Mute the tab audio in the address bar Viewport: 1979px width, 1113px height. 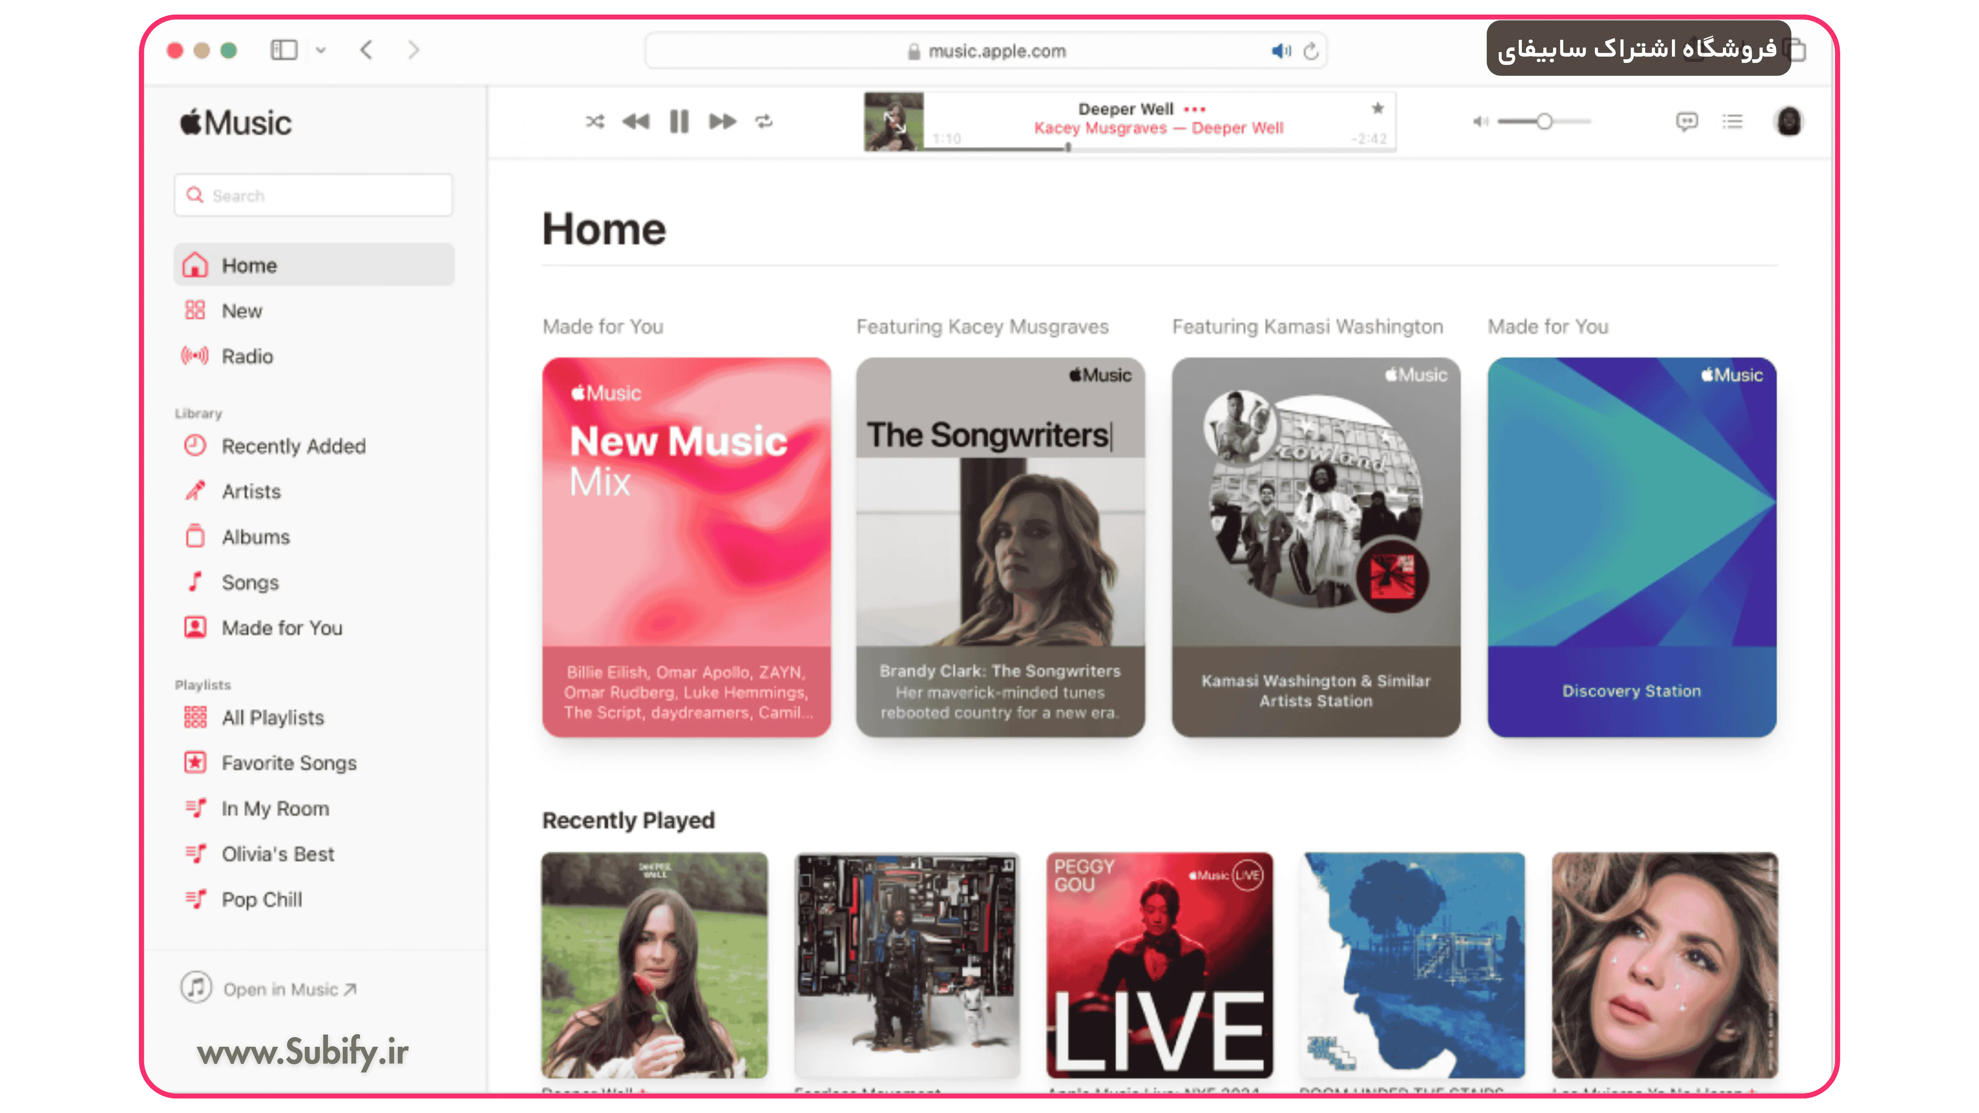point(1281,51)
